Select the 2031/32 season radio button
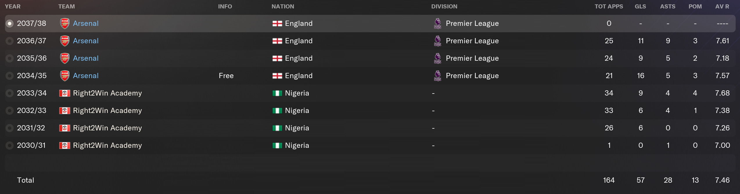The image size is (740, 194). click(x=10, y=128)
